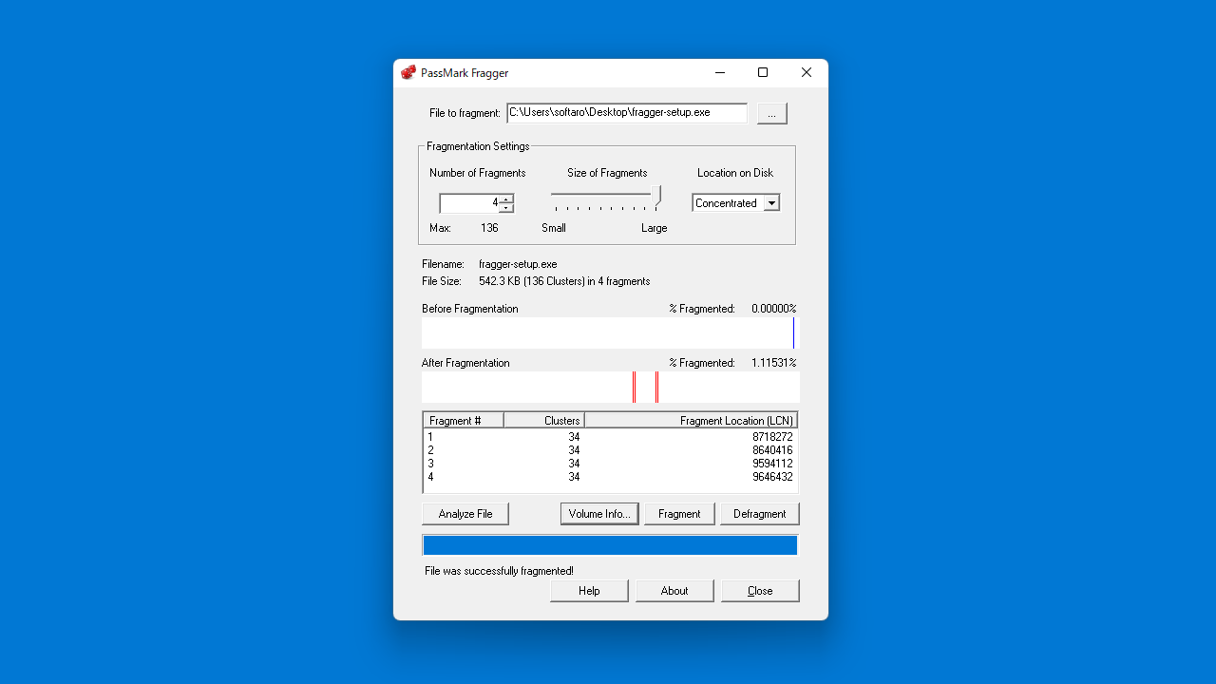This screenshot has width=1216, height=684.
Task: Click the Large label under slider
Action: [655, 228]
